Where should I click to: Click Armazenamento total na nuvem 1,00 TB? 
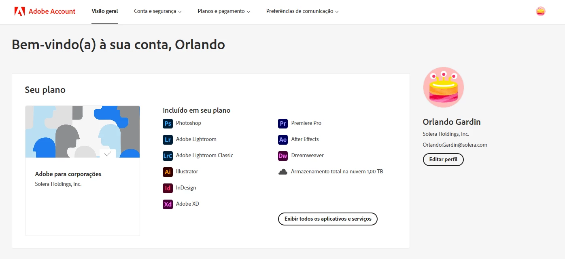pos(337,172)
